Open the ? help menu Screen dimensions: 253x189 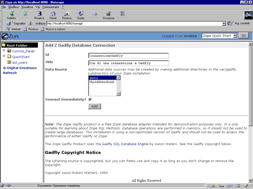coord(63,7)
